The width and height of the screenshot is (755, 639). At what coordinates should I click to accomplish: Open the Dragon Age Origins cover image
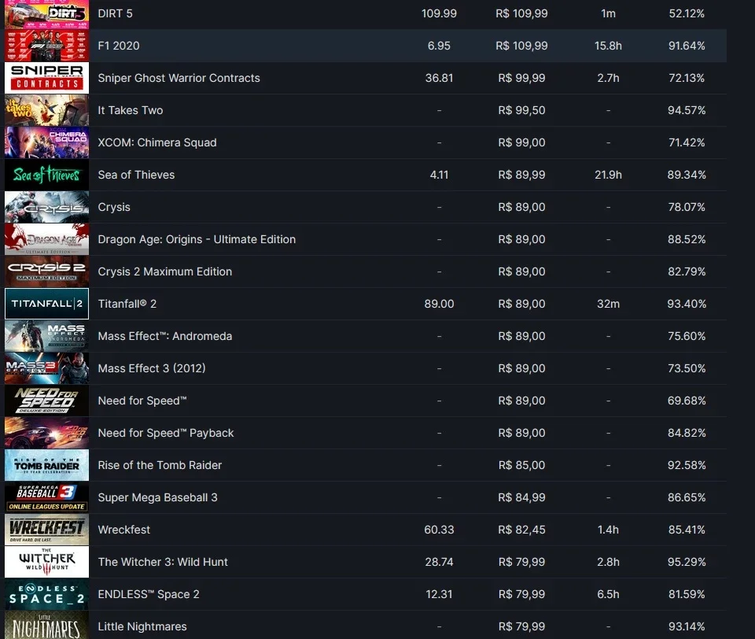point(46,239)
